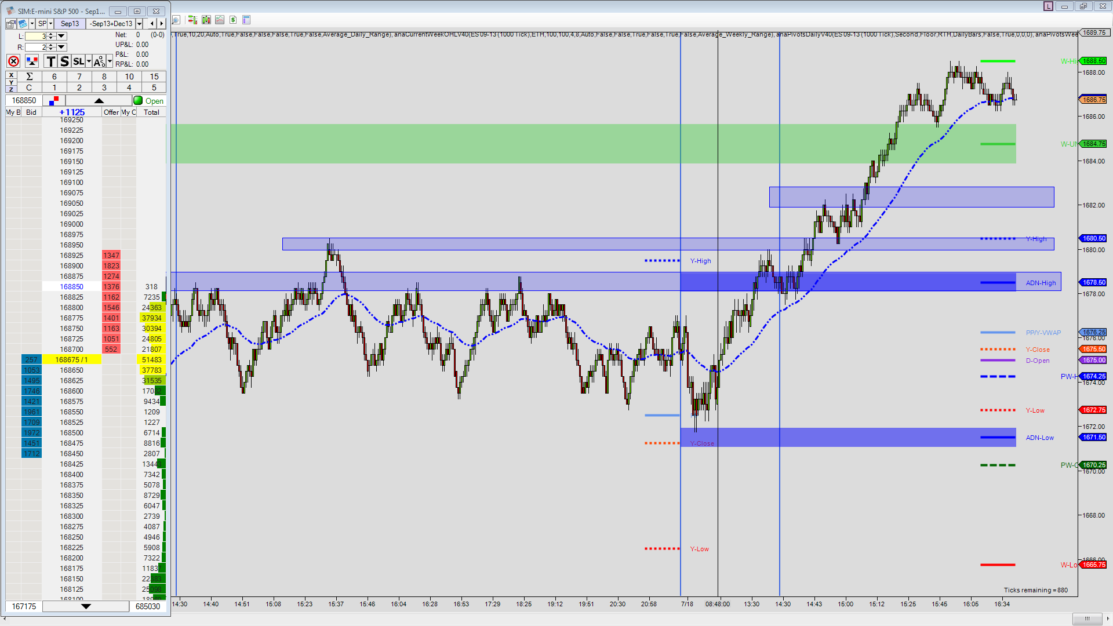Click the flatten position red-blue icon

[x=32, y=61]
